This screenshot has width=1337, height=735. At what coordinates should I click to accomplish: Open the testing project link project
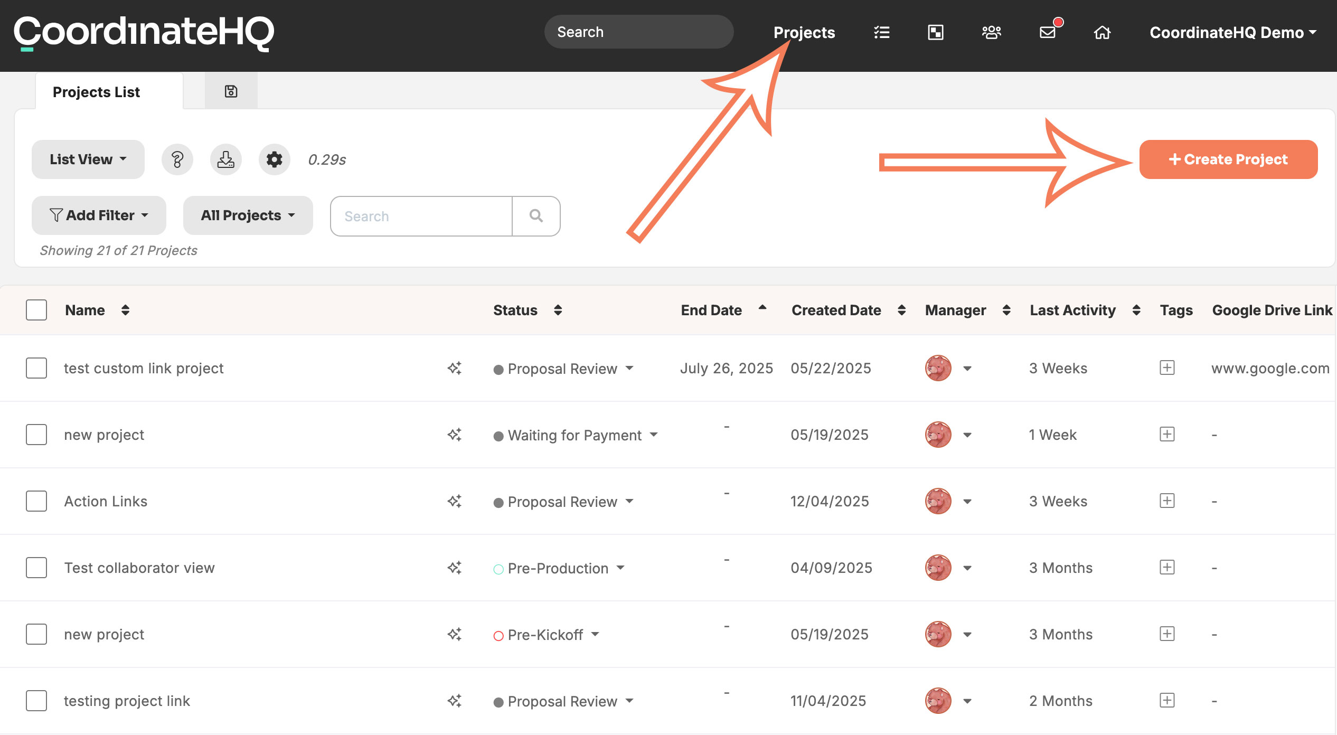[127, 701]
